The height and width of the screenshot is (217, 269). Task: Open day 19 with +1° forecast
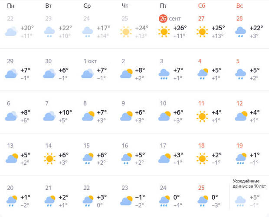point(248,155)
